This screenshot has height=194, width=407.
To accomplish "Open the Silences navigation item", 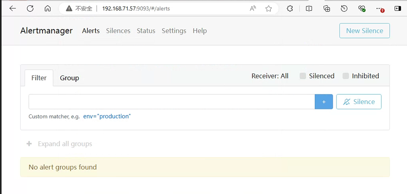I will [118, 31].
